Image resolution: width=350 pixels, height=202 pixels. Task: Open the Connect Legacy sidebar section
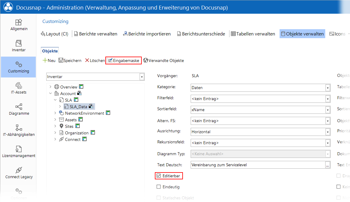(x=19, y=173)
